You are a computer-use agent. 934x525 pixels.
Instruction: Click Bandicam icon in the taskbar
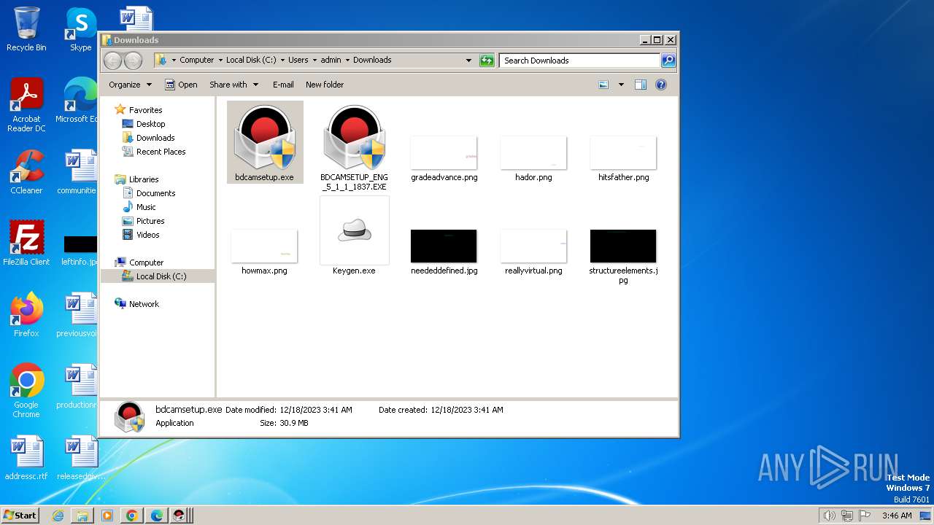tap(179, 516)
